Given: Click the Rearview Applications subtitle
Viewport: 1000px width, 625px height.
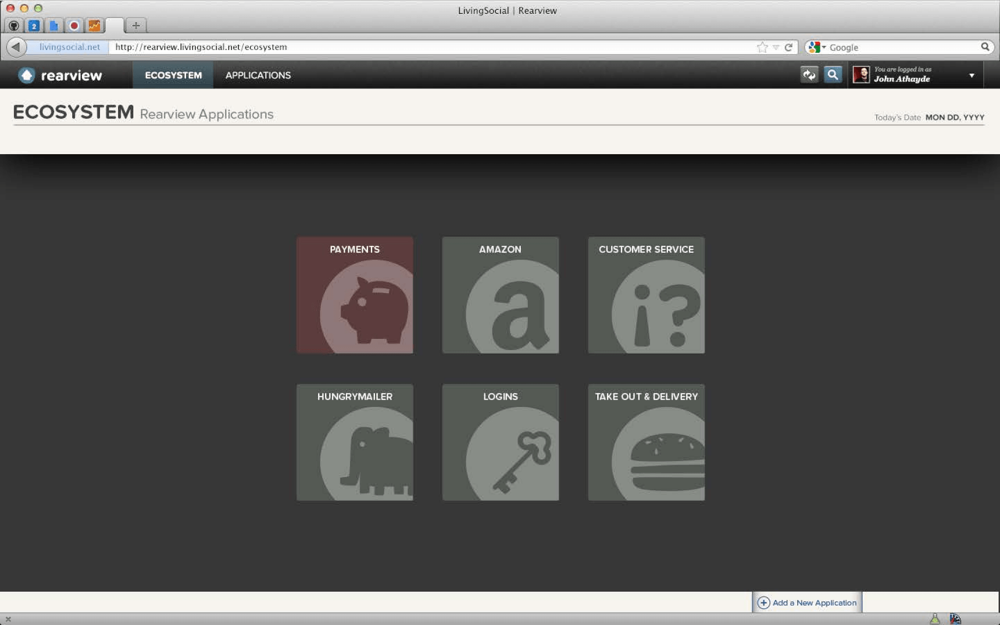Looking at the screenshot, I should tap(206, 114).
